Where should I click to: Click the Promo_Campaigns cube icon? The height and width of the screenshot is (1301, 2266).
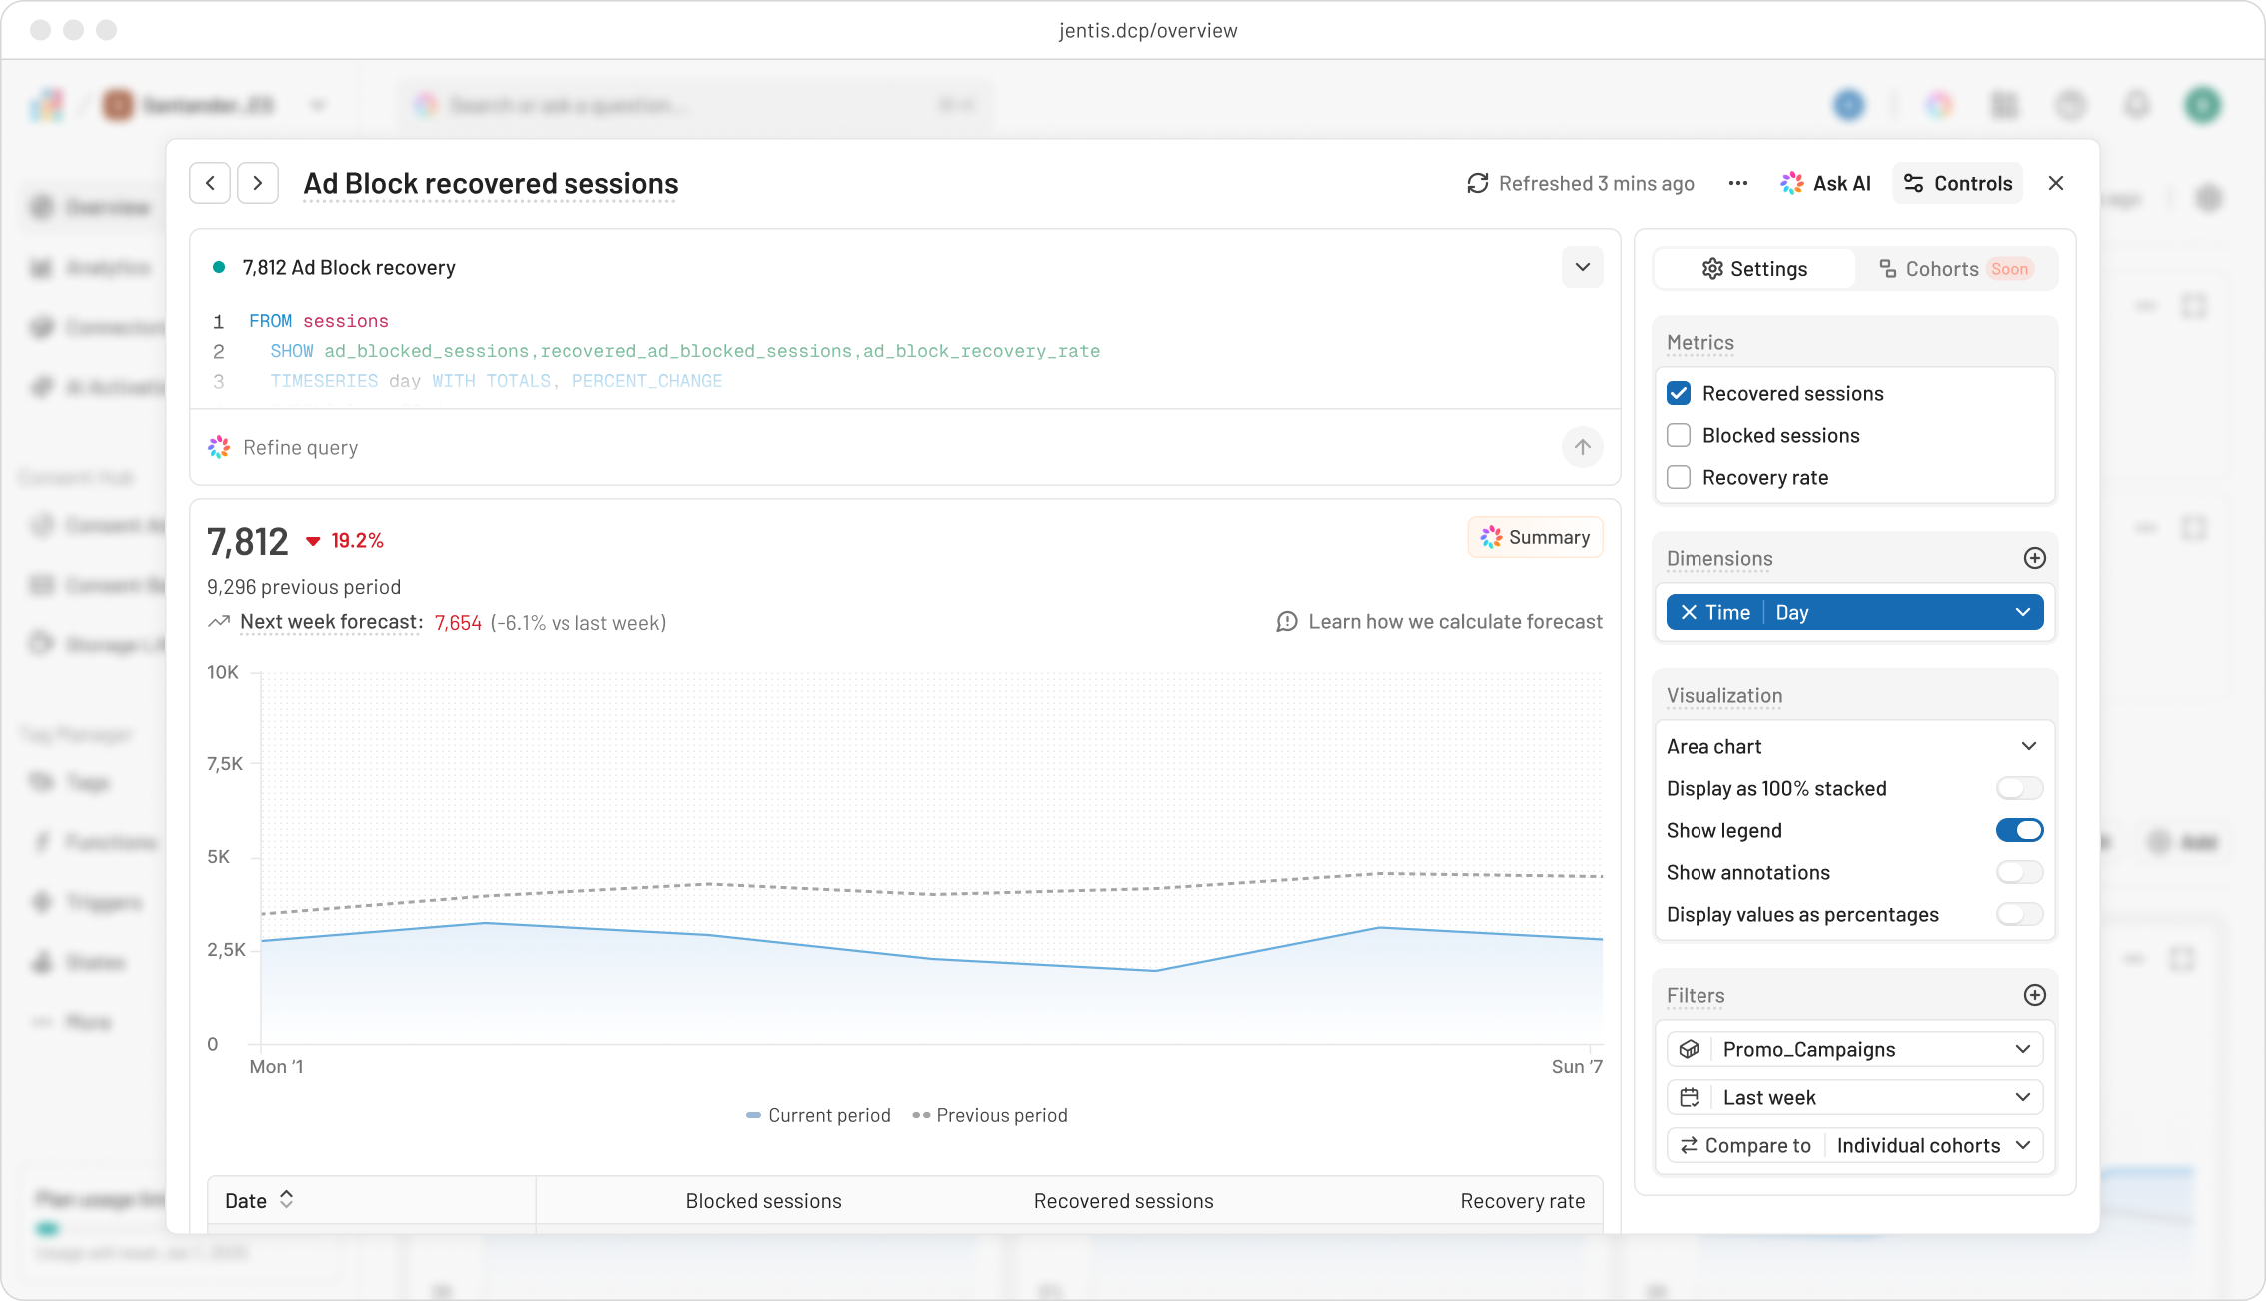pyautogui.click(x=1690, y=1049)
